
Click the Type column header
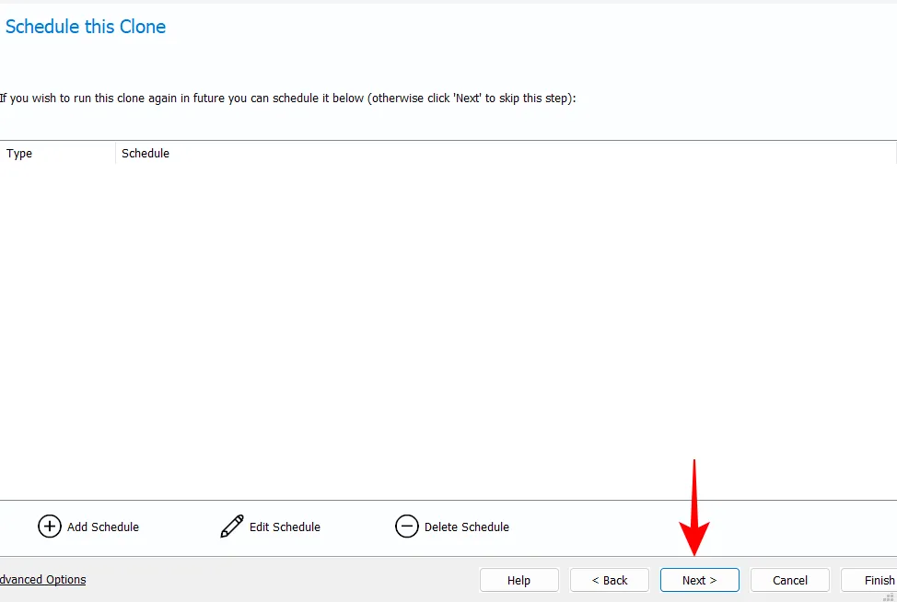coord(57,153)
